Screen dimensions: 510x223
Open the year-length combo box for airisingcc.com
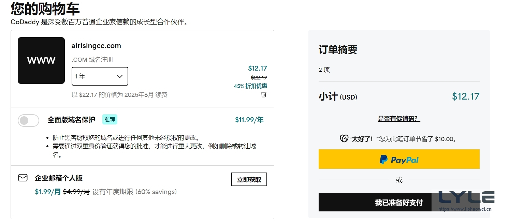pyautogui.click(x=100, y=76)
